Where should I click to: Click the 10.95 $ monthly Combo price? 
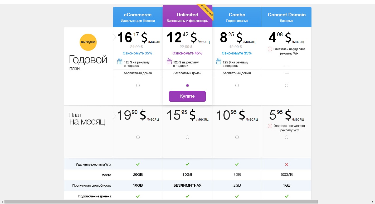click(x=237, y=115)
